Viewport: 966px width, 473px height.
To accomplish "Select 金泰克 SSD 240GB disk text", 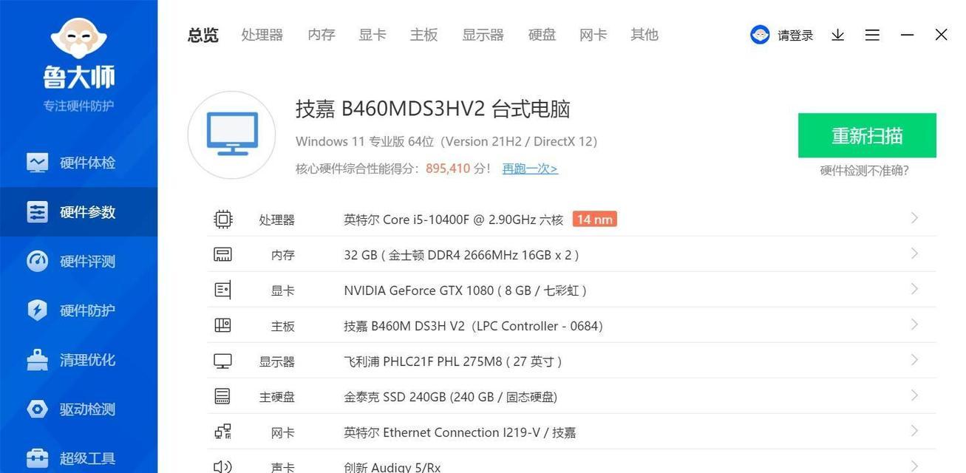I will tap(451, 397).
